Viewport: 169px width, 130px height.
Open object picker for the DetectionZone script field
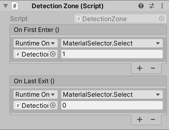[162, 19]
